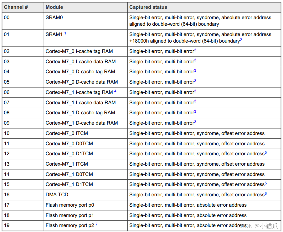The width and height of the screenshot is (283, 232).
Task: Click 'Cortex-M7_0 I-cache data RAM' text
Action: point(81,62)
